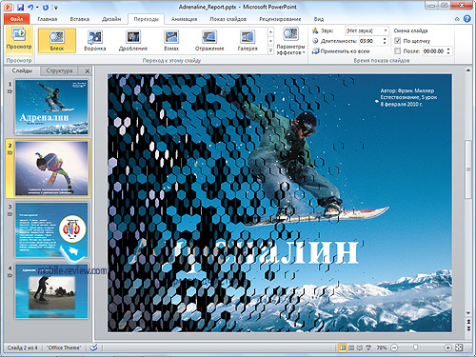Apply the Отражение transition
Image resolution: width=476 pixels, height=357 pixels.
click(209, 40)
